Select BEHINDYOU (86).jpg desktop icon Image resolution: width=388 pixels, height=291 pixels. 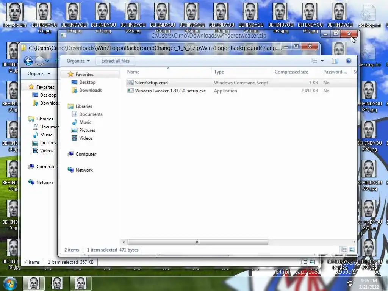(370, 175)
